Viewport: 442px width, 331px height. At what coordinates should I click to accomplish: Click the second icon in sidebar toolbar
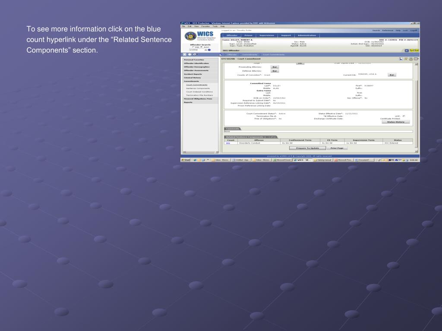[190, 54]
